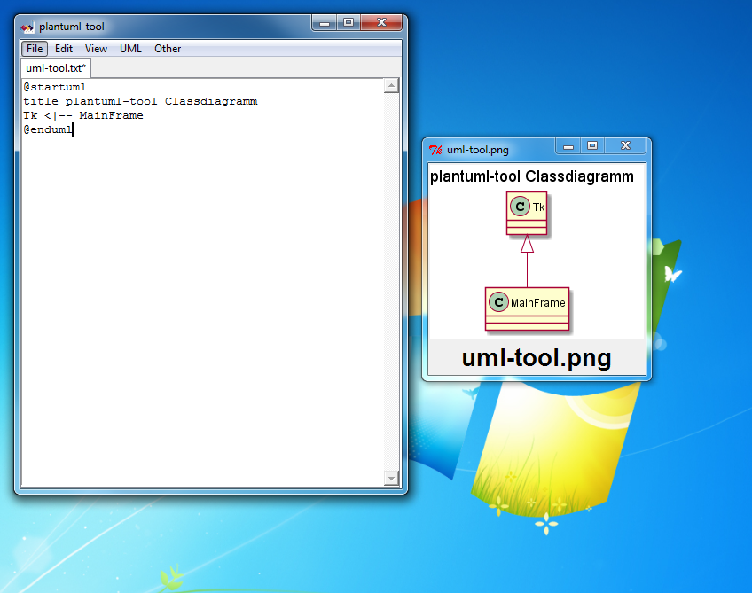
Task: Click the title plantuml-tool Classdiagramm line
Action: [x=140, y=102]
